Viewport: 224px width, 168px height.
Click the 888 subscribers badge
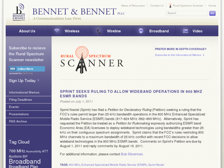pyautogui.click(x=27, y=69)
